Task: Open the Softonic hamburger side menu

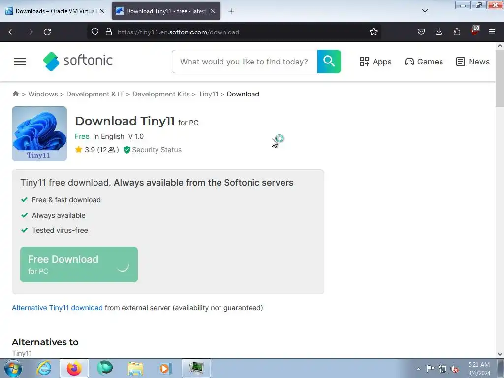Action: 20,62
